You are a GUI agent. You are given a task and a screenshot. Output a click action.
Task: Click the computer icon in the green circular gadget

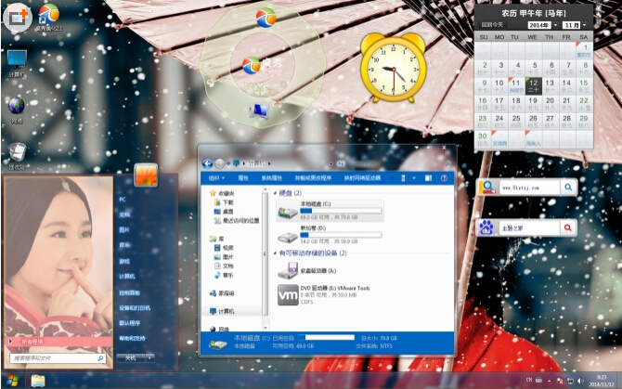click(259, 111)
